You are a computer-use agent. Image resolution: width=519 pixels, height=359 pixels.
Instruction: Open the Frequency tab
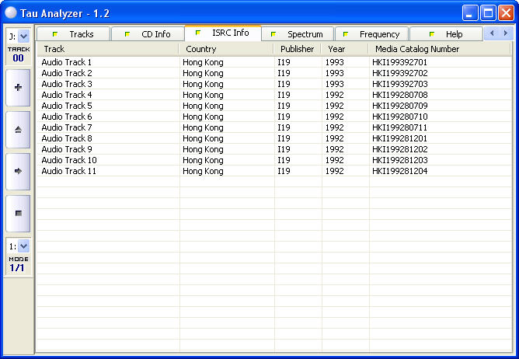pos(371,34)
